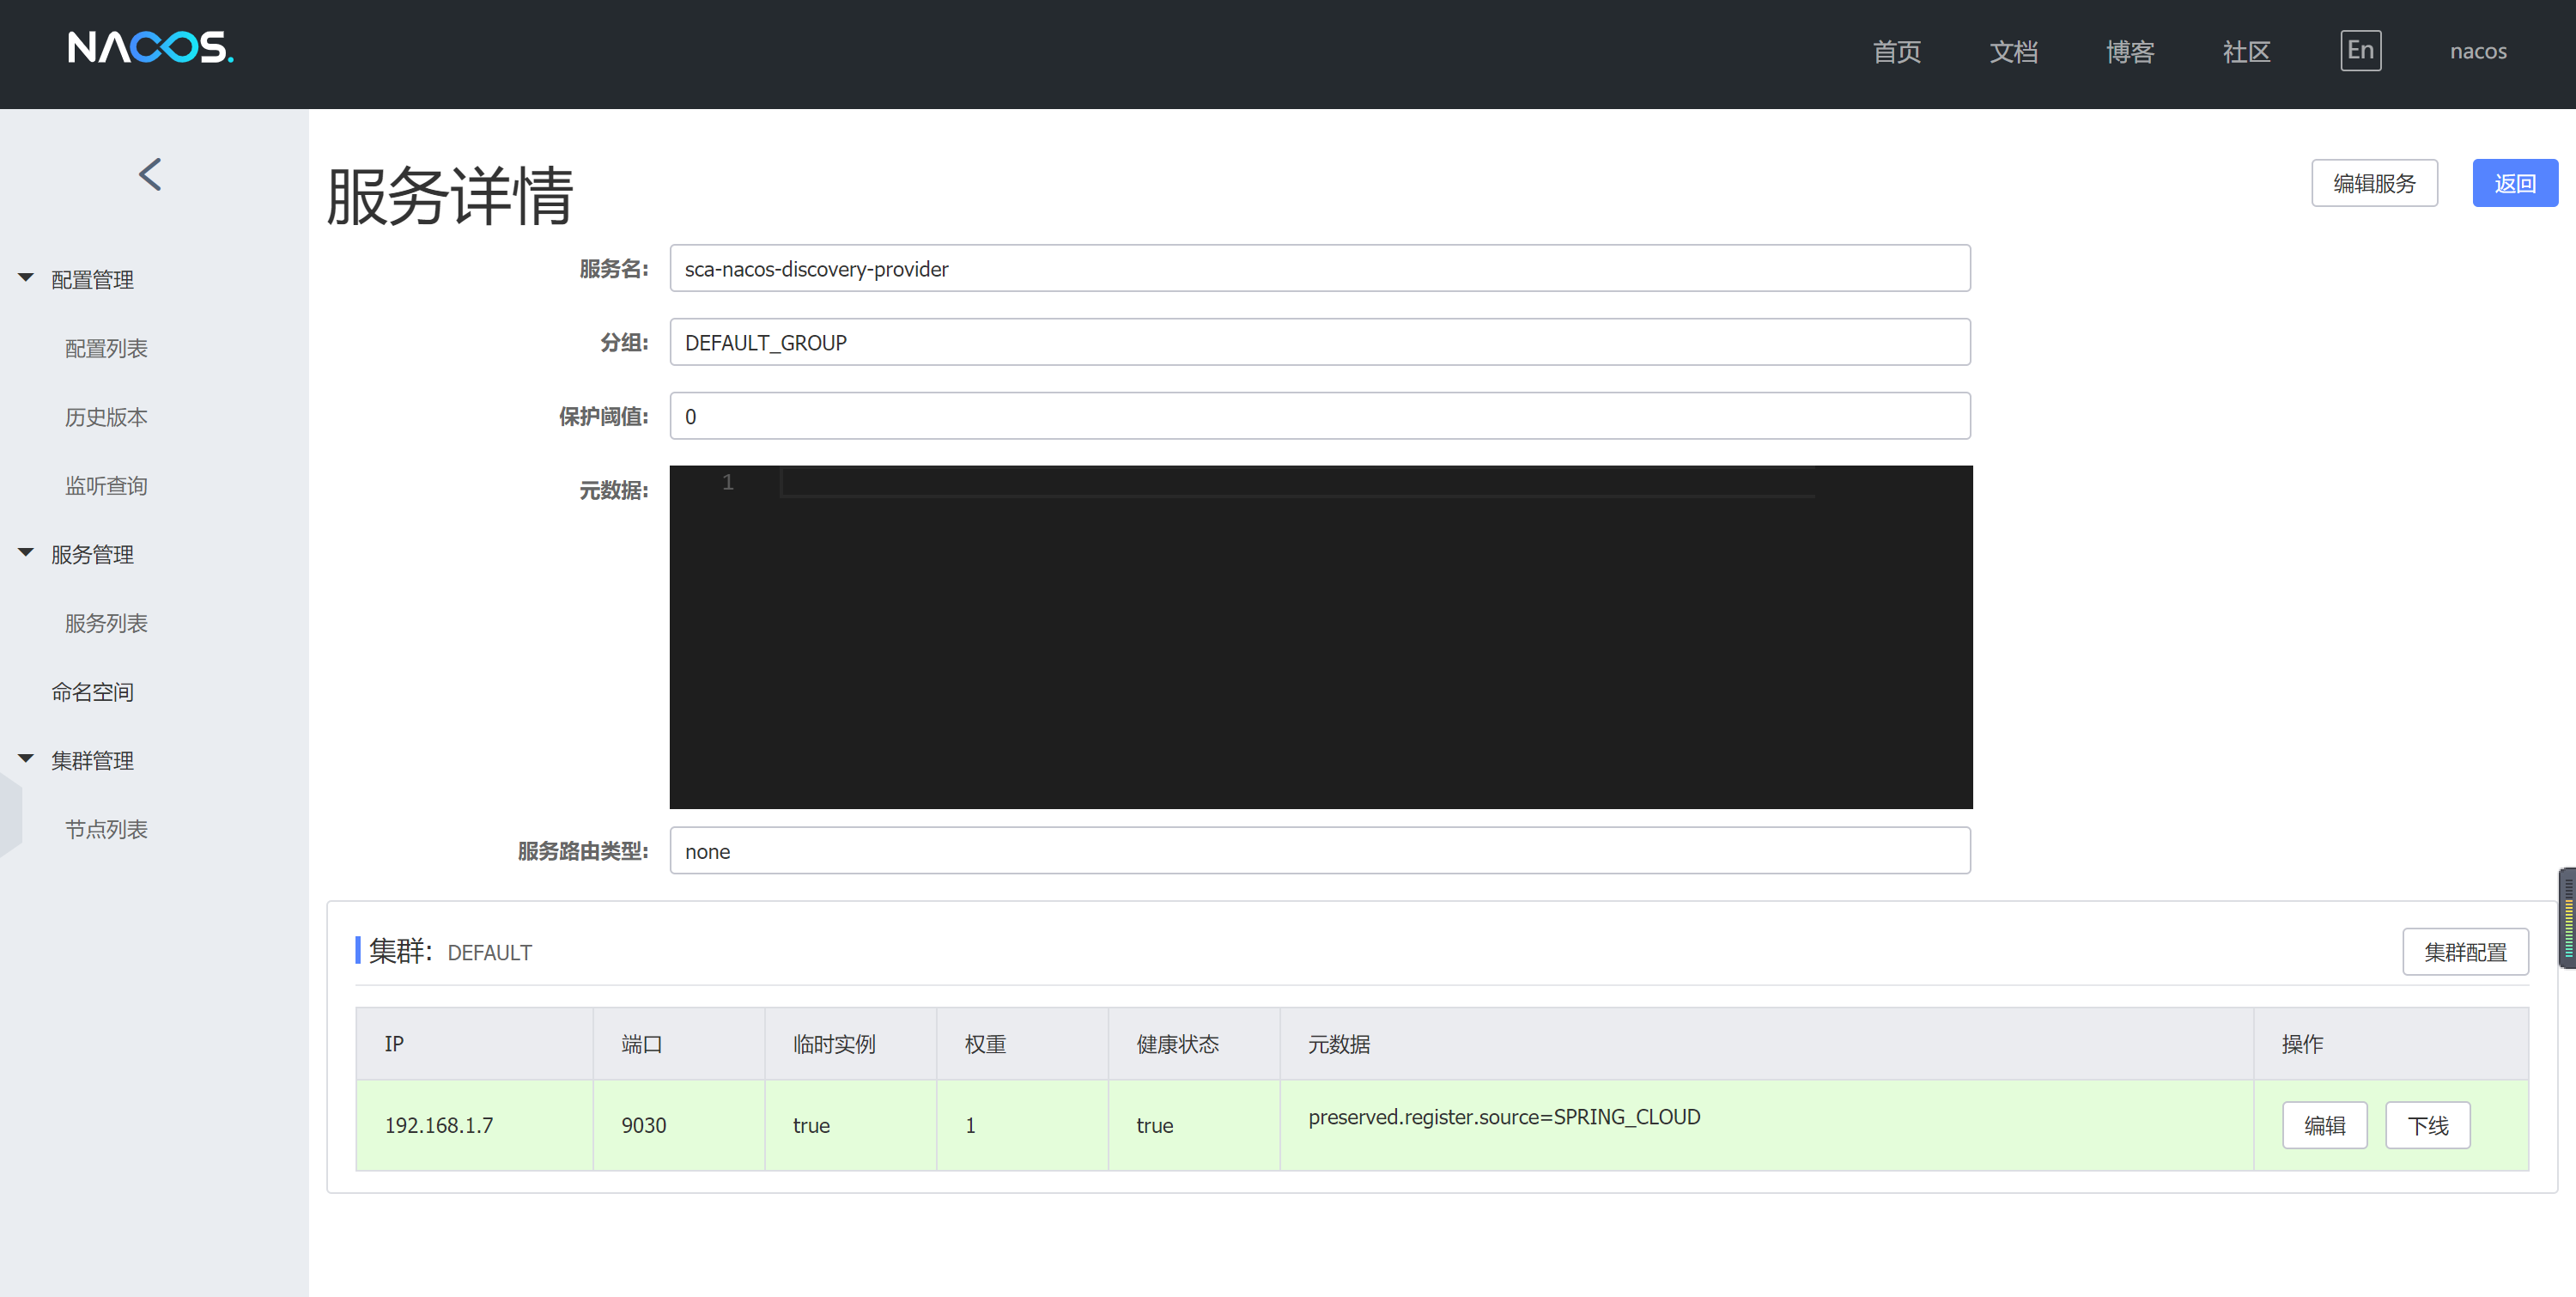This screenshot has height=1297, width=2576.
Task: Open 历史版本 in sidebar
Action: click(x=106, y=417)
